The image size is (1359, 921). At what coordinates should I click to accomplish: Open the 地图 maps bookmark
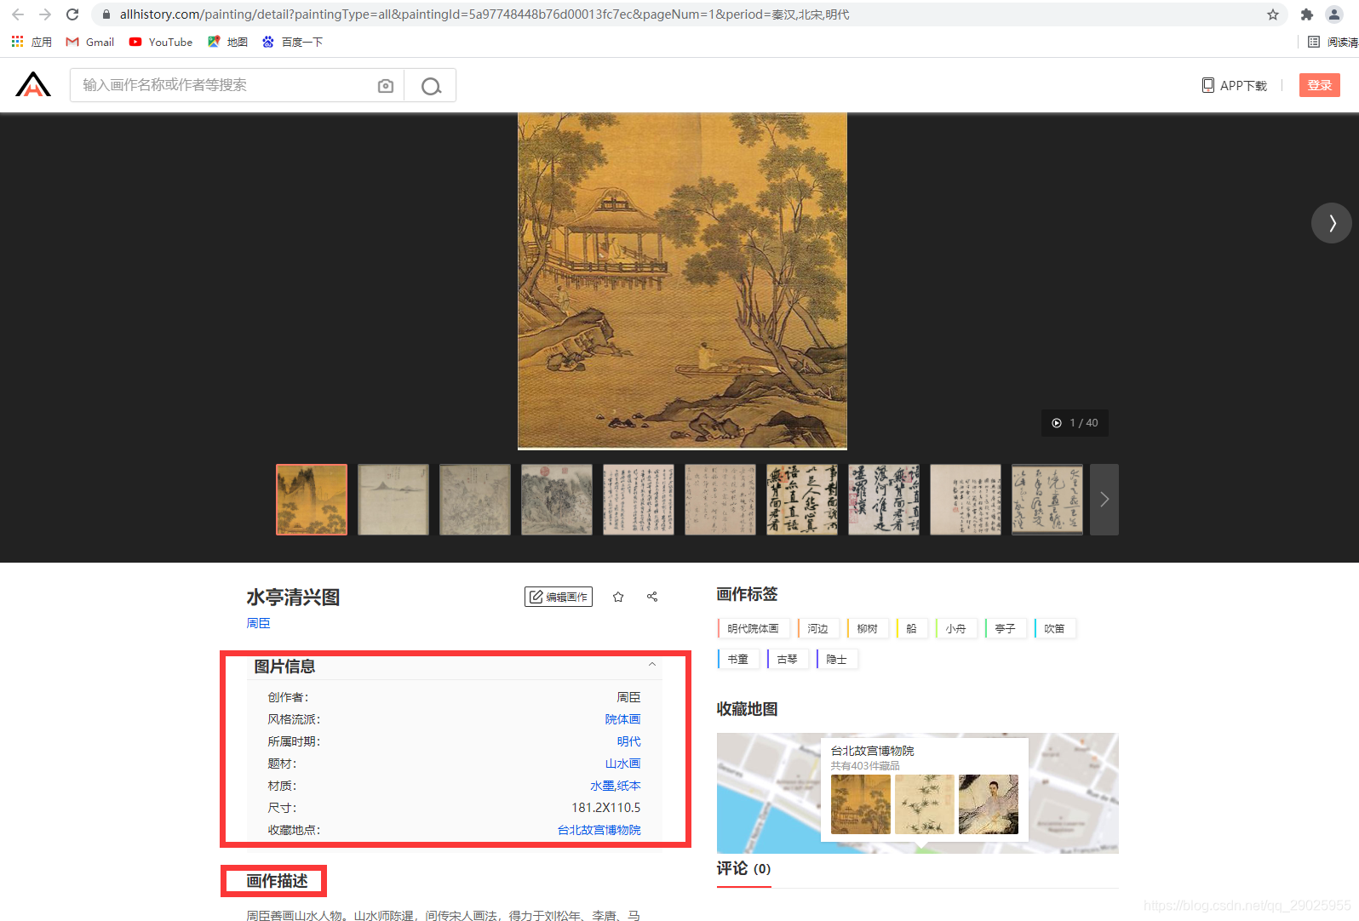(227, 42)
